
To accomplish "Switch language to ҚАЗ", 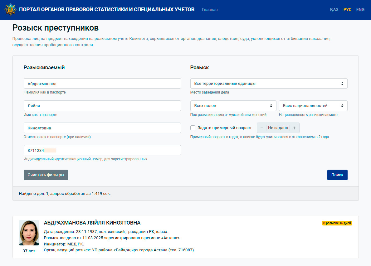I will coord(334,10).
